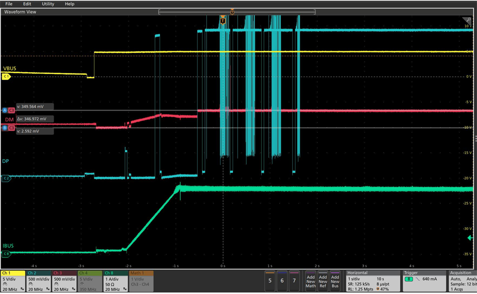Click the C1 VBUS channel handle
Image resolution: width=477 pixels, height=294 pixels.
click(6, 76)
